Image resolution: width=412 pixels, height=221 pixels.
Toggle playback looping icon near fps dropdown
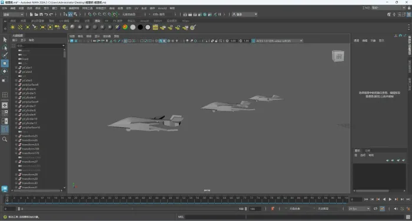pyautogui.click(x=376, y=209)
